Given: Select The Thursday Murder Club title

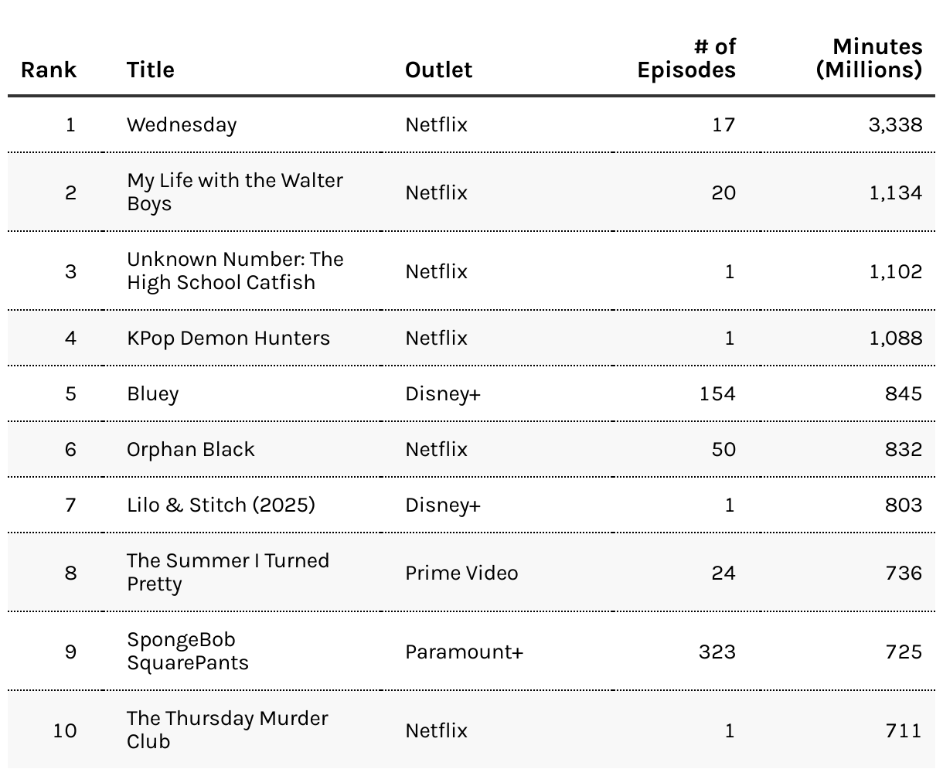Looking at the screenshot, I should [x=227, y=730].
